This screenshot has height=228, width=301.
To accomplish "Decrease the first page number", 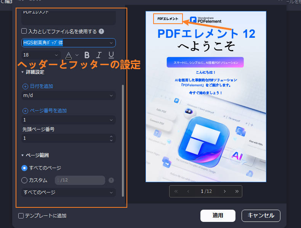I will 111,140.
